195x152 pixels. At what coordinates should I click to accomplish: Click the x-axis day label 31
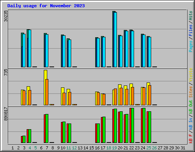tap(183, 148)
